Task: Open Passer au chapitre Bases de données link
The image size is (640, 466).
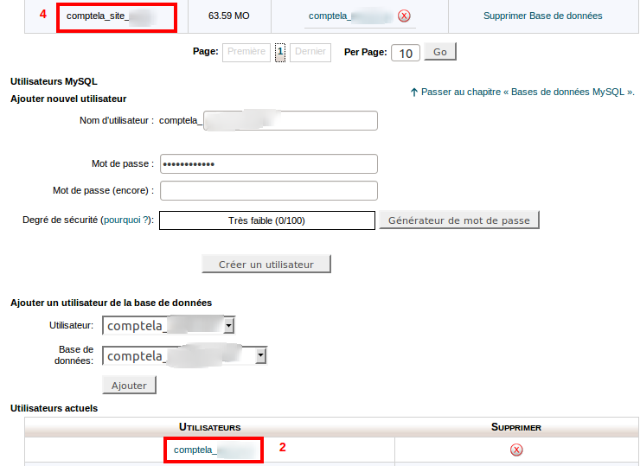Action: click(528, 92)
